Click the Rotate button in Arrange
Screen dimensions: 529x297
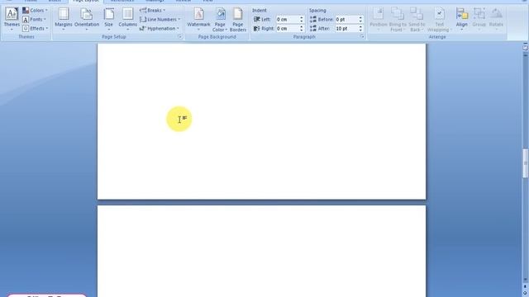[x=496, y=19]
